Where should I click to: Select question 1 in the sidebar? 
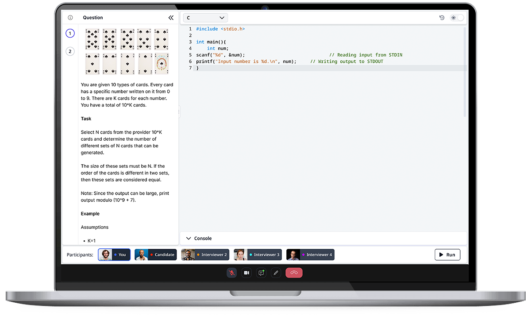tap(70, 33)
